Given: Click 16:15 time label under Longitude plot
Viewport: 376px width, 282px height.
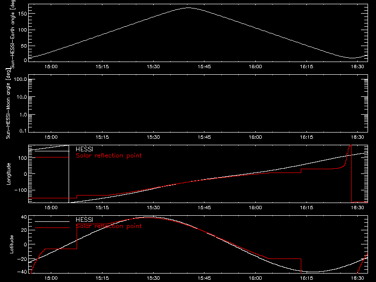Looking at the screenshot, I should click(306, 208).
